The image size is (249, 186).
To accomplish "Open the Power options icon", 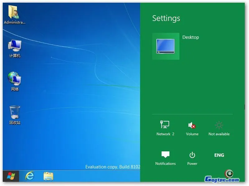I will click(192, 155).
